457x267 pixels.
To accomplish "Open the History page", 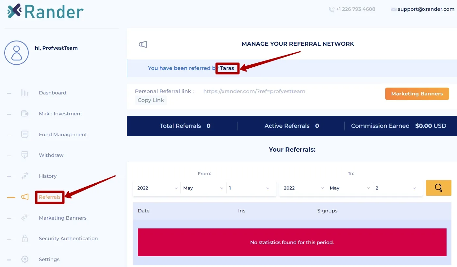I will [x=48, y=176].
